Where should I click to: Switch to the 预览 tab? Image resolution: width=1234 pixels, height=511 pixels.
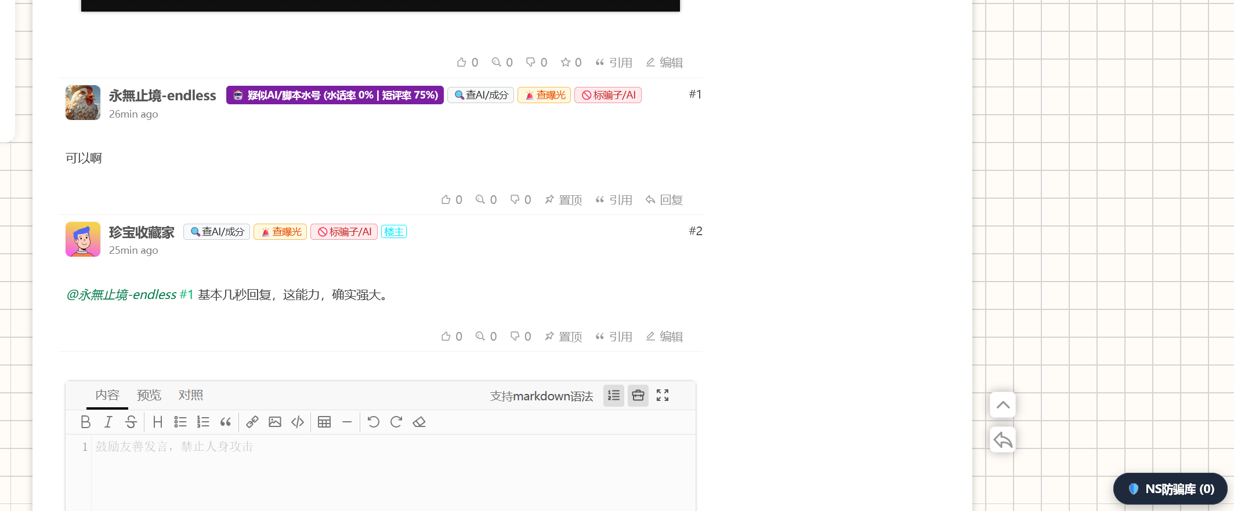click(x=149, y=395)
